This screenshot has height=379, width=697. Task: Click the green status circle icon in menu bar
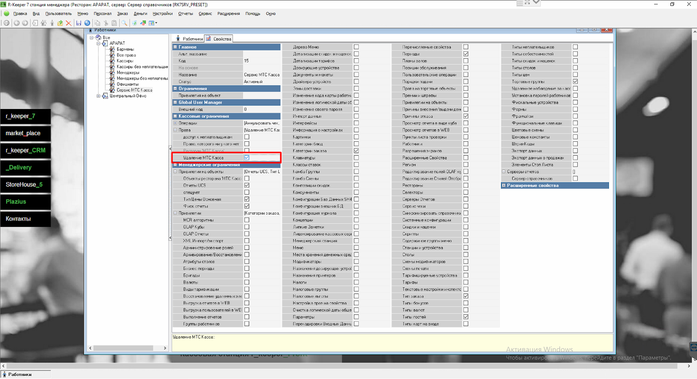[7, 14]
